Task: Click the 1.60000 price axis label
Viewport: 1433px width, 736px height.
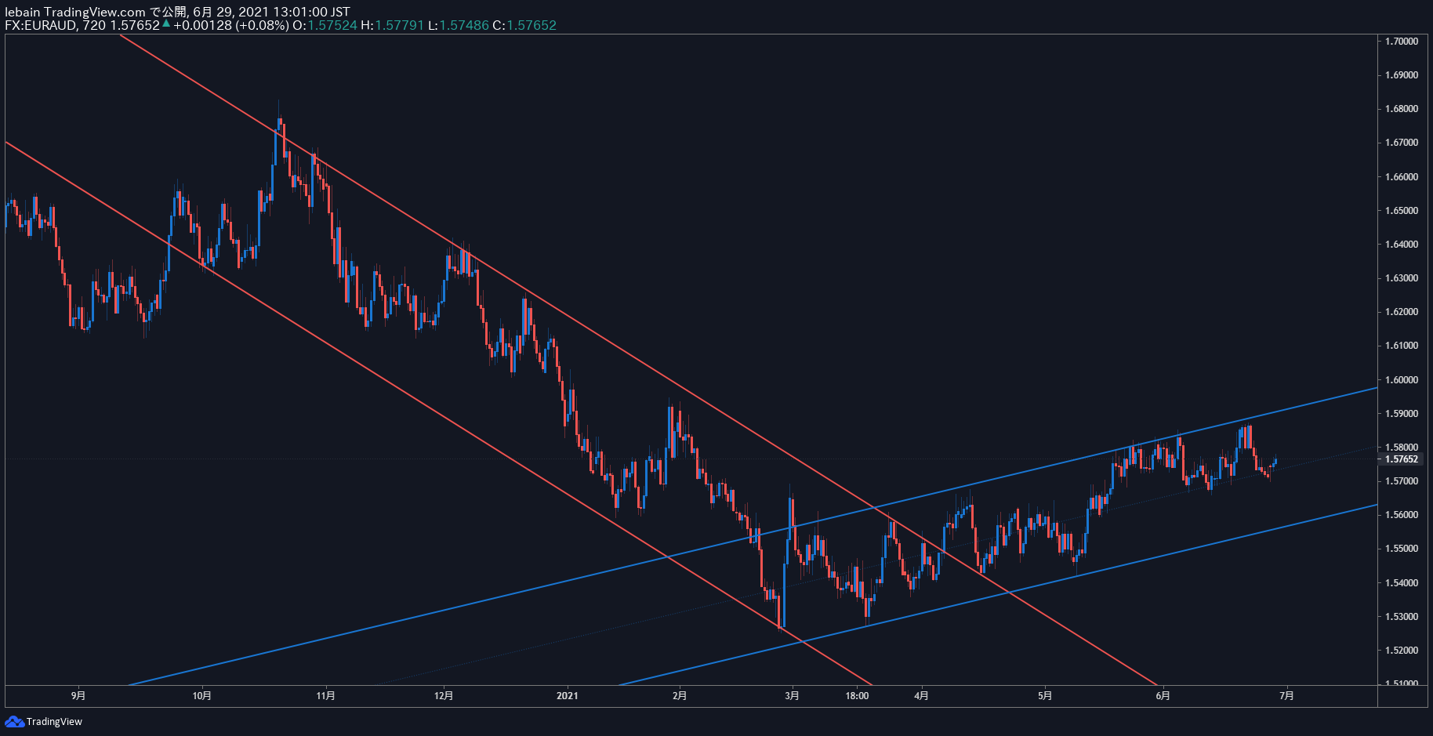Action: pos(1402,379)
